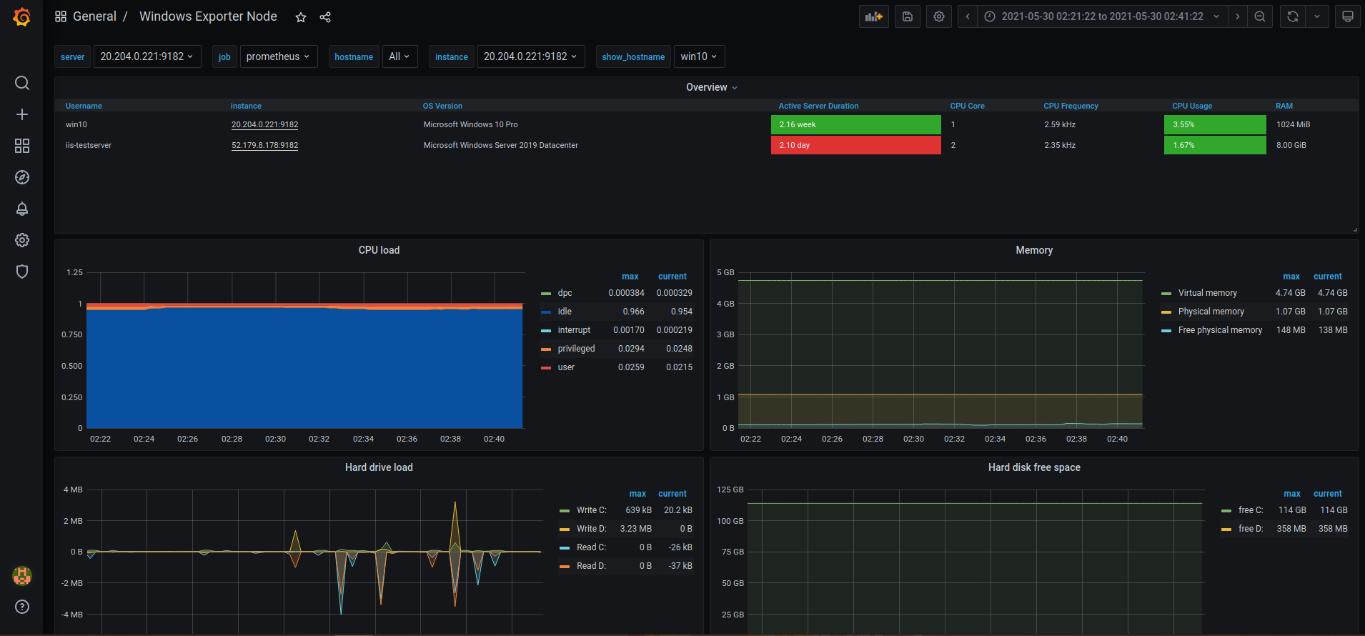This screenshot has height=636, width=1365.
Task: Open dashboard settings gear in toolbar
Action: [x=939, y=16]
